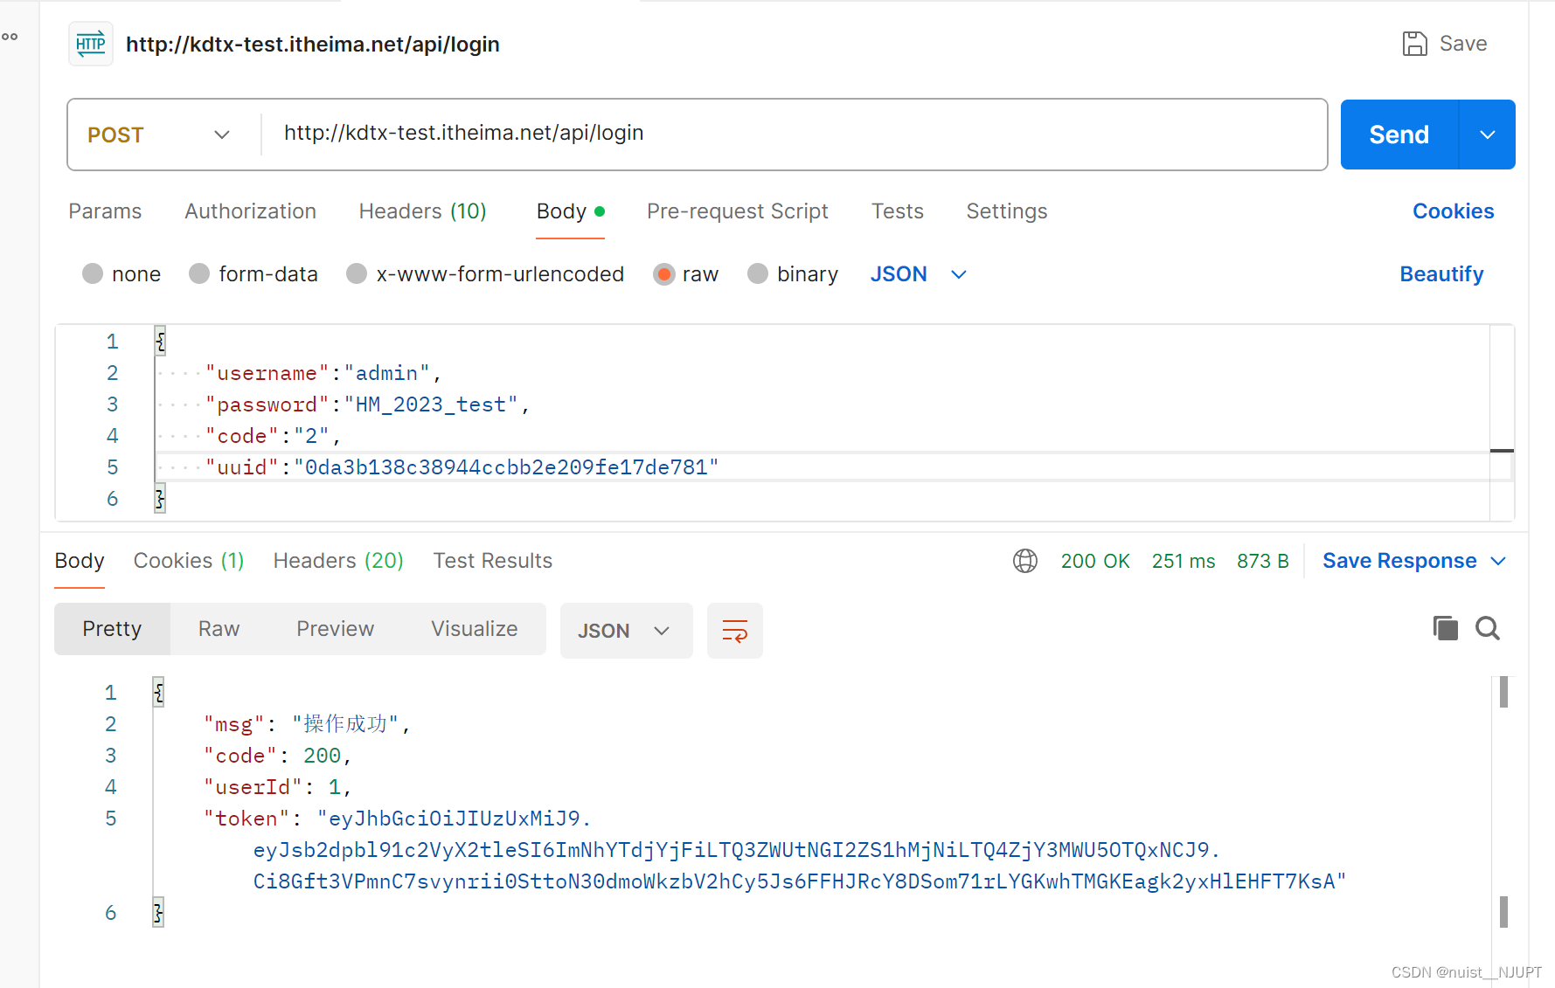The height and width of the screenshot is (988, 1555).
Task: Switch to the Headers (10) request tab
Action: point(422,211)
